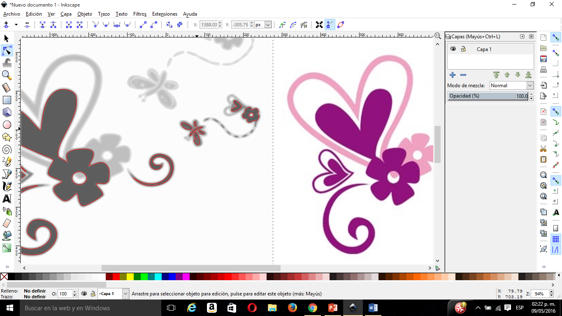Image resolution: width=562 pixels, height=316 pixels.
Task: Hide Capa 1 with the eye toggle
Action: (453, 49)
